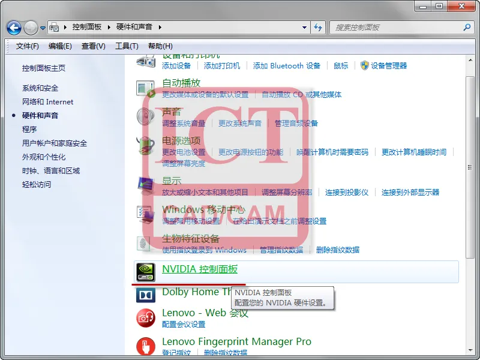This screenshot has width=480, height=360.
Task: Click the 添加 Bluetooth 设备 link
Action: pos(287,66)
